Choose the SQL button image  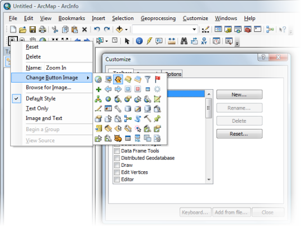coord(138,138)
